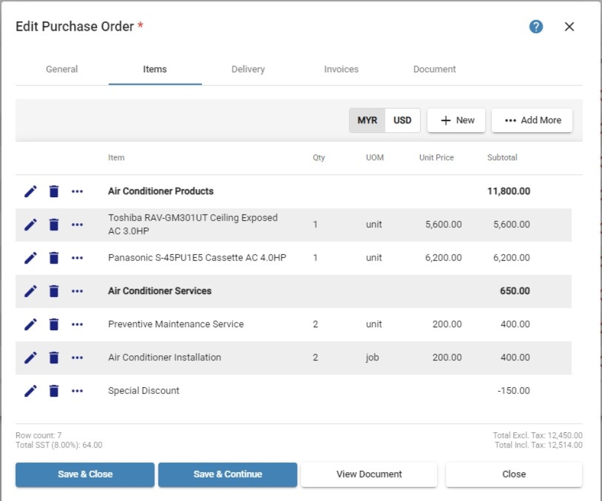
Task: Edit the Toshiba RAV-GM301UT item
Action: tap(31, 224)
